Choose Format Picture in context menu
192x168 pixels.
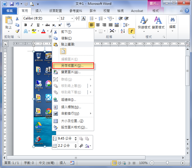point(73,127)
